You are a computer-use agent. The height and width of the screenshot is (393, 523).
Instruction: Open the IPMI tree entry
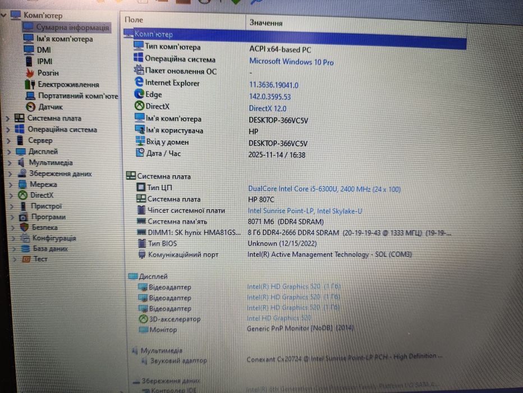(45, 61)
